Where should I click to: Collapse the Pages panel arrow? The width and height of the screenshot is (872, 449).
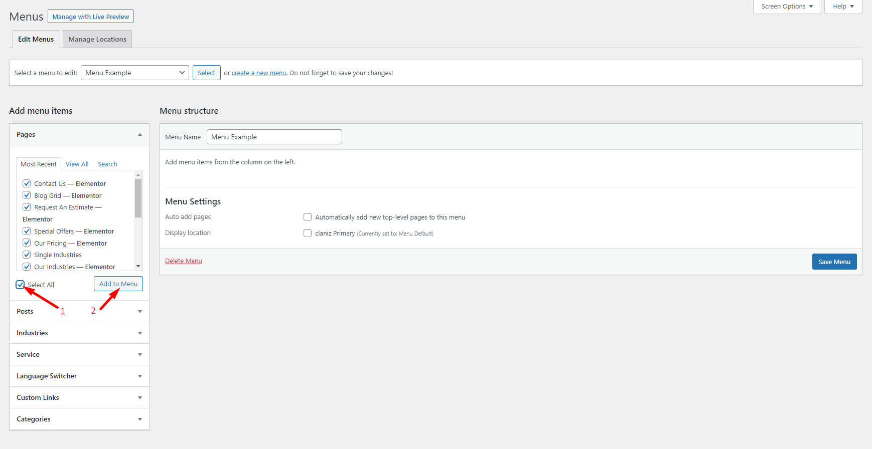tap(140, 135)
